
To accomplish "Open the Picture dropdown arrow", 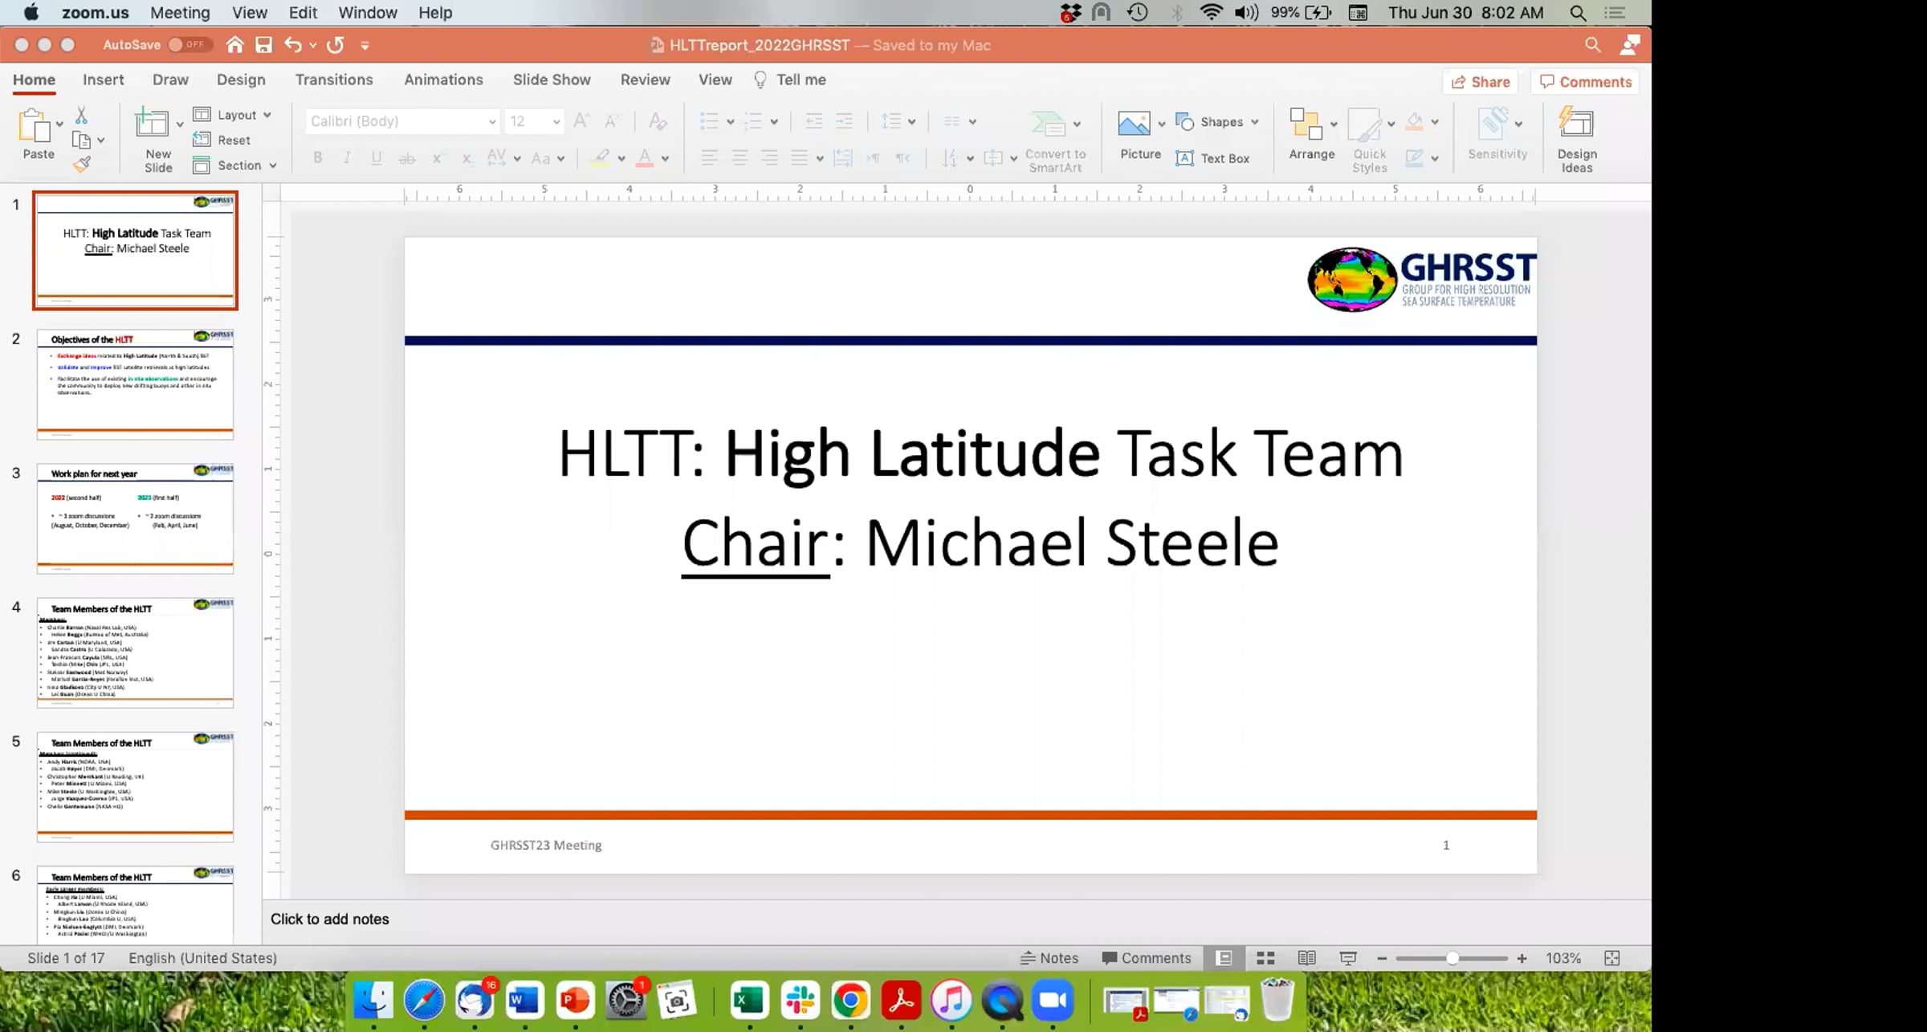I will click(1161, 124).
